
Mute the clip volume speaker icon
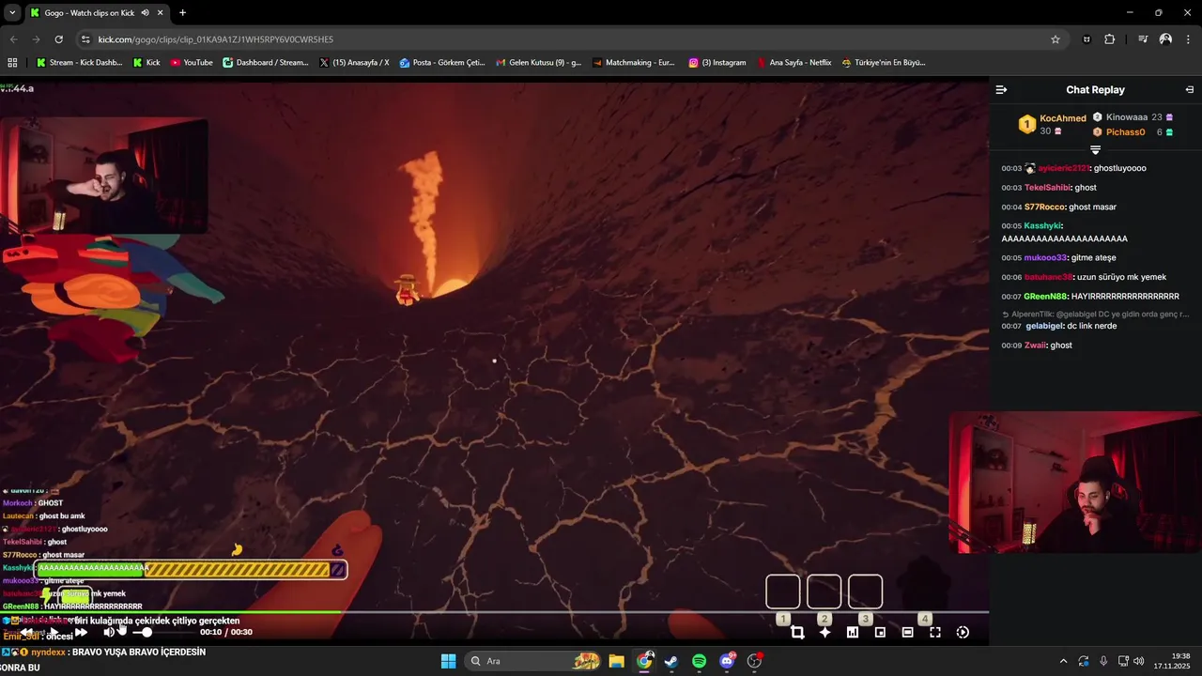pos(109,632)
